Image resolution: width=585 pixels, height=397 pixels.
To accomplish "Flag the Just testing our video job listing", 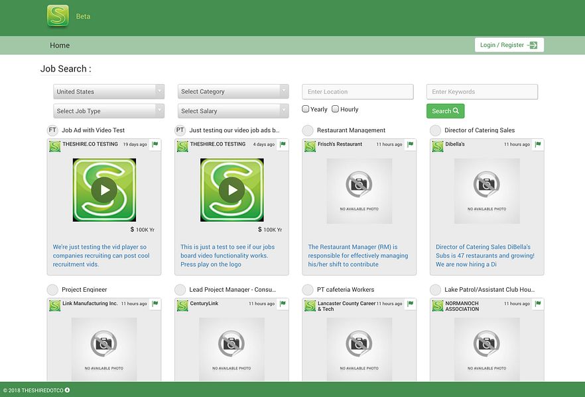I will pyautogui.click(x=283, y=144).
